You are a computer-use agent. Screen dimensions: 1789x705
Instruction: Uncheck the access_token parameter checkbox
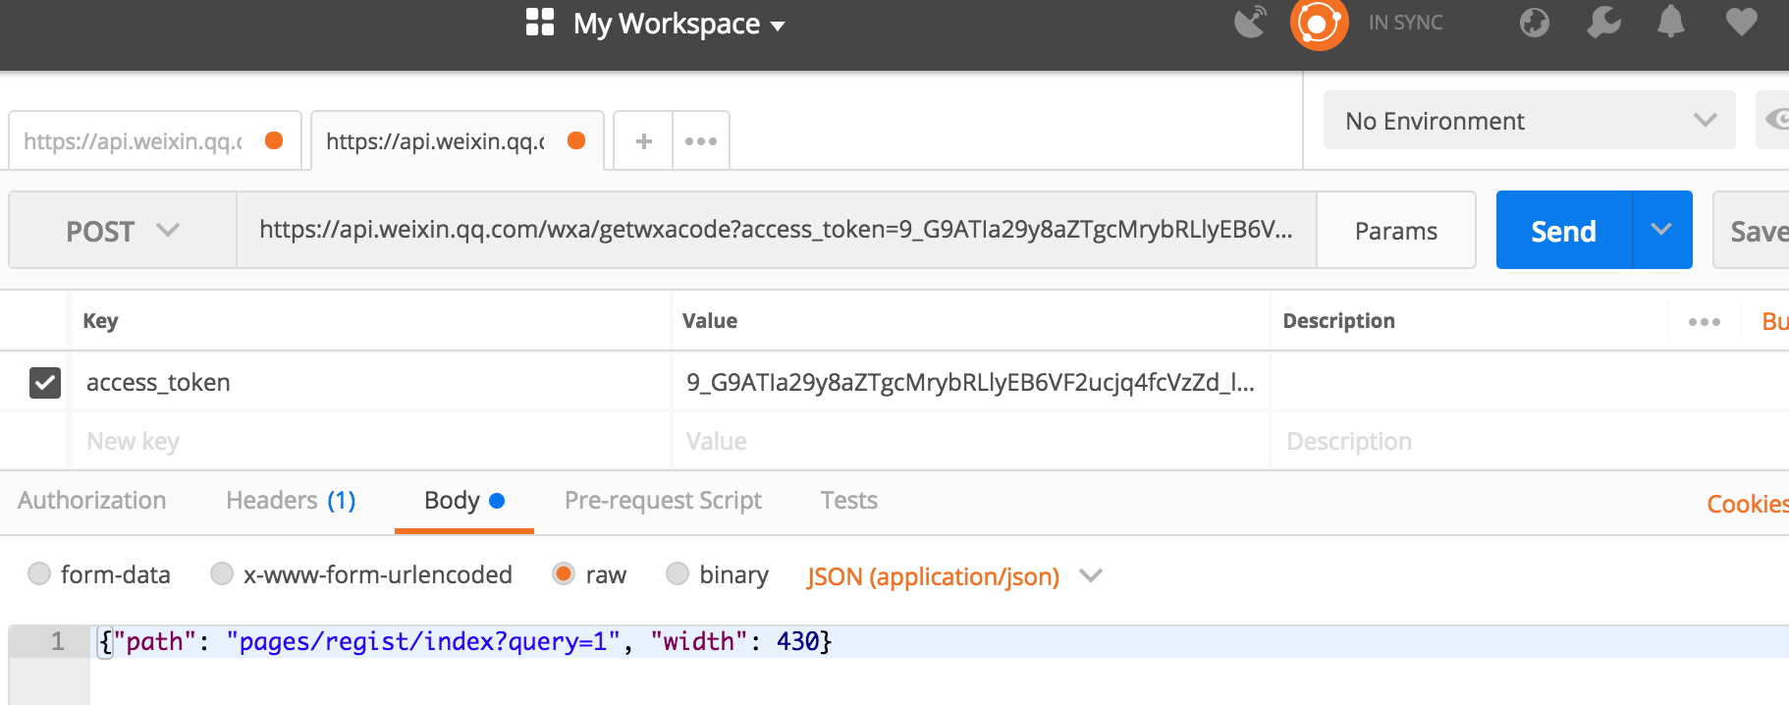(x=45, y=382)
